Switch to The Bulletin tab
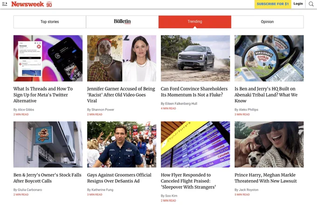The width and height of the screenshot is (317, 206). pyautogui.click(x=122, y=22)
